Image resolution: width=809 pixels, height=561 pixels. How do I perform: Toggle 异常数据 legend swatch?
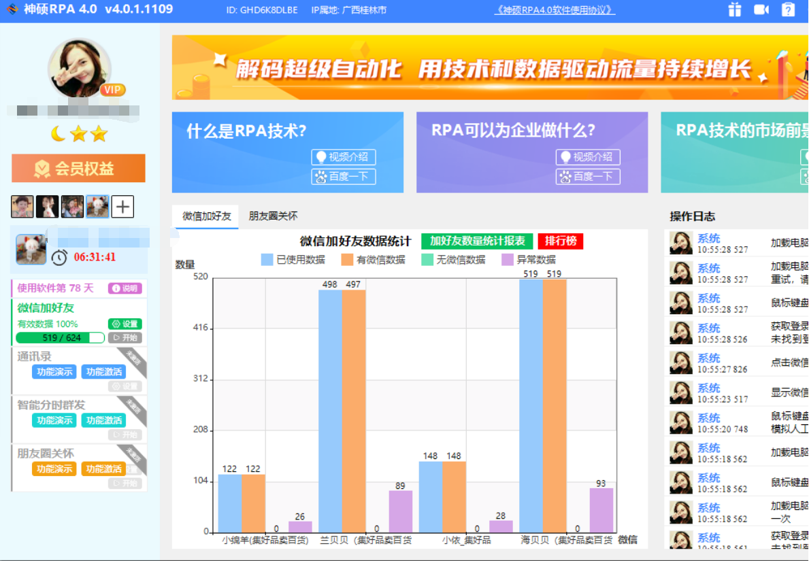(x=507, y=259)
